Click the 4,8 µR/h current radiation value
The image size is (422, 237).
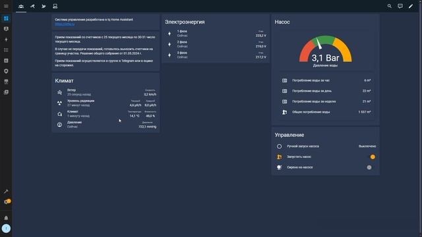coord(135,105)
